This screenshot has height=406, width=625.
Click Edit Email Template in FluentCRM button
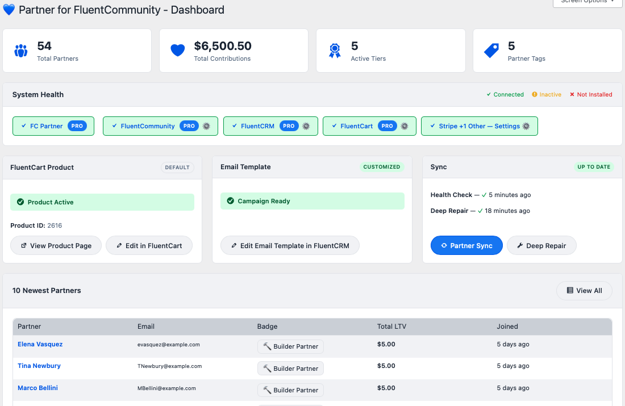290,245
